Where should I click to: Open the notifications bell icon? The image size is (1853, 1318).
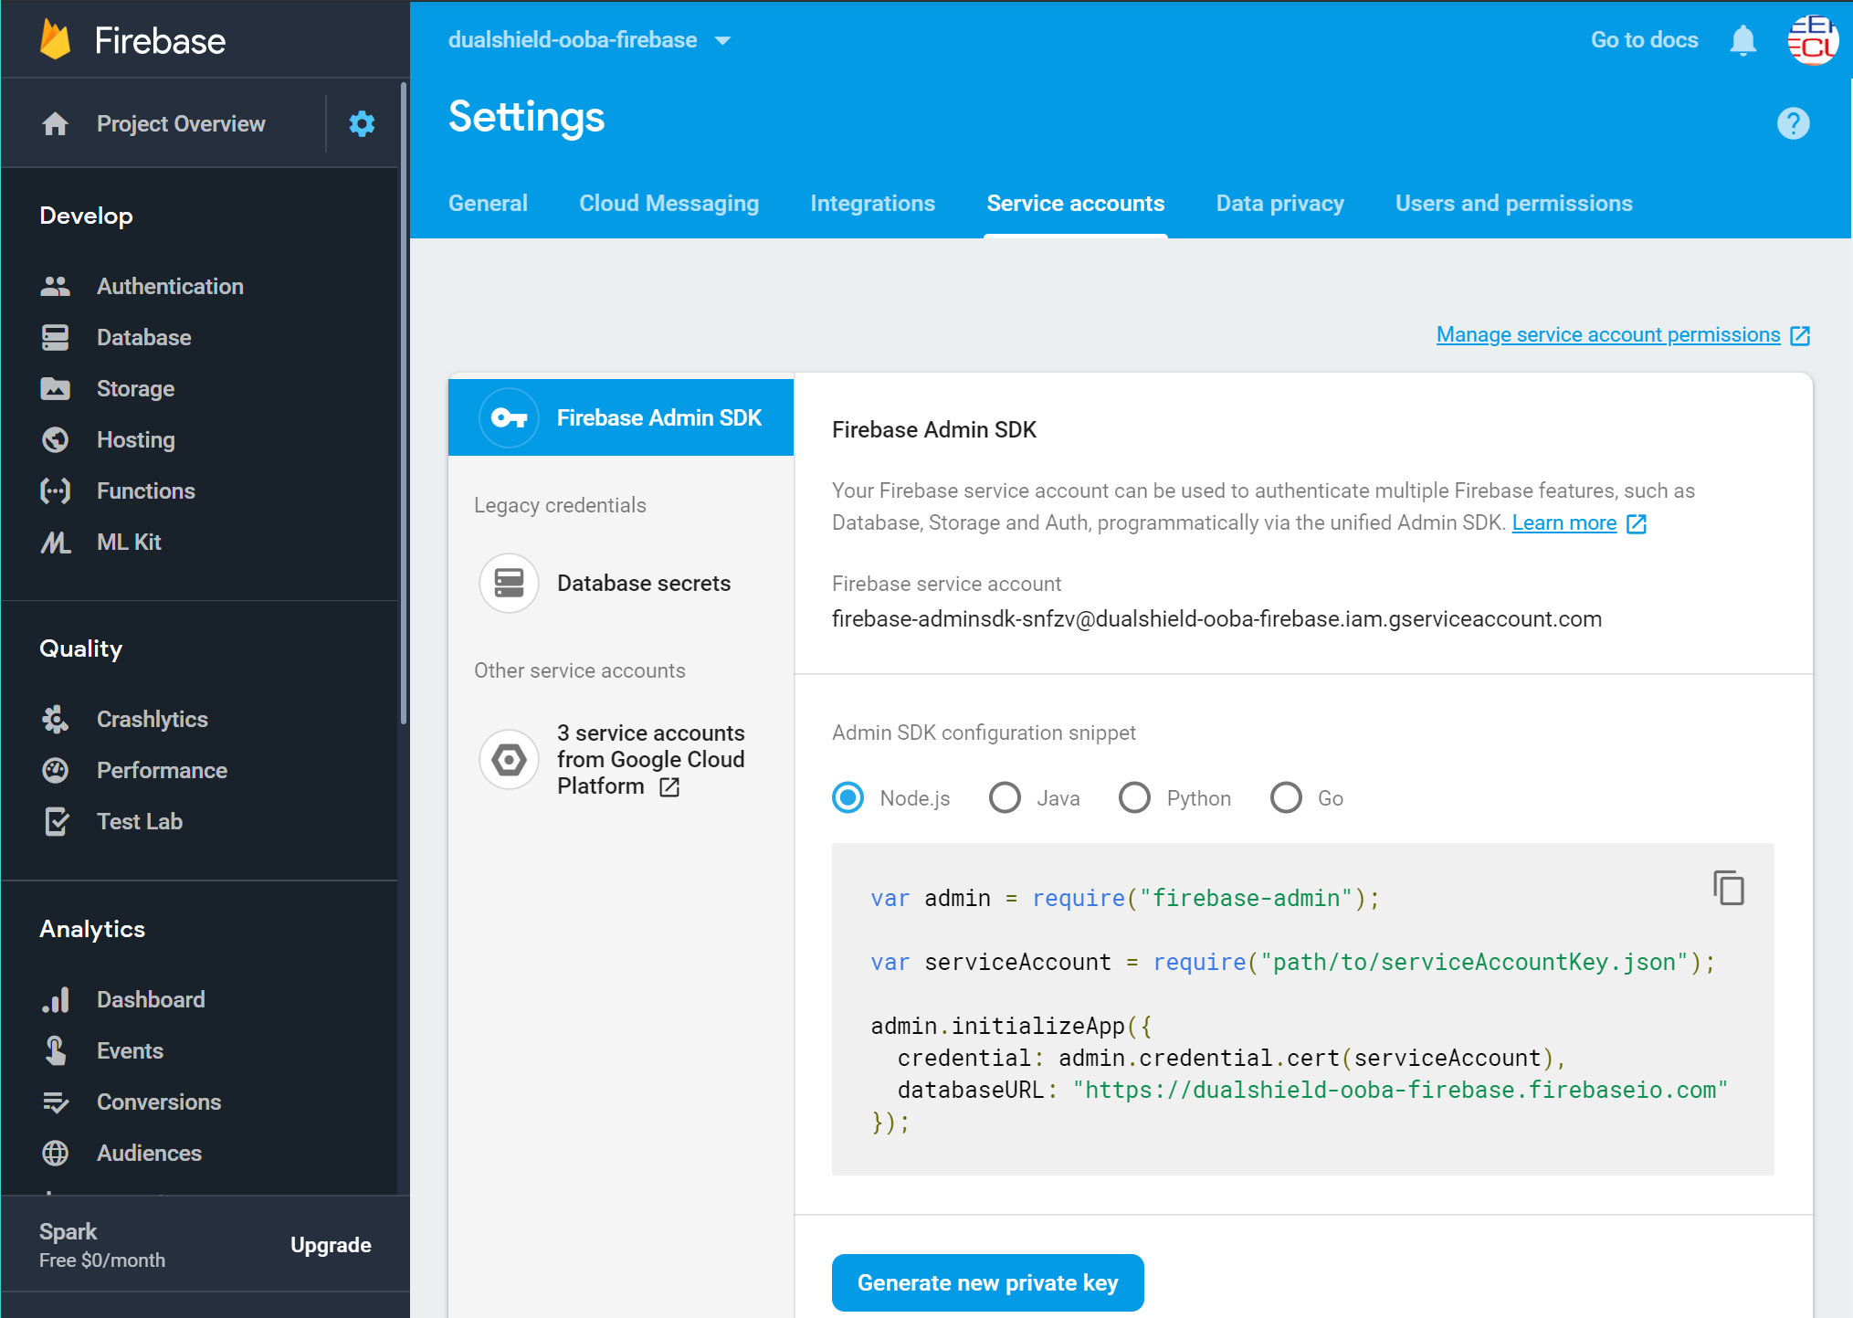(x=1742, y=40)
